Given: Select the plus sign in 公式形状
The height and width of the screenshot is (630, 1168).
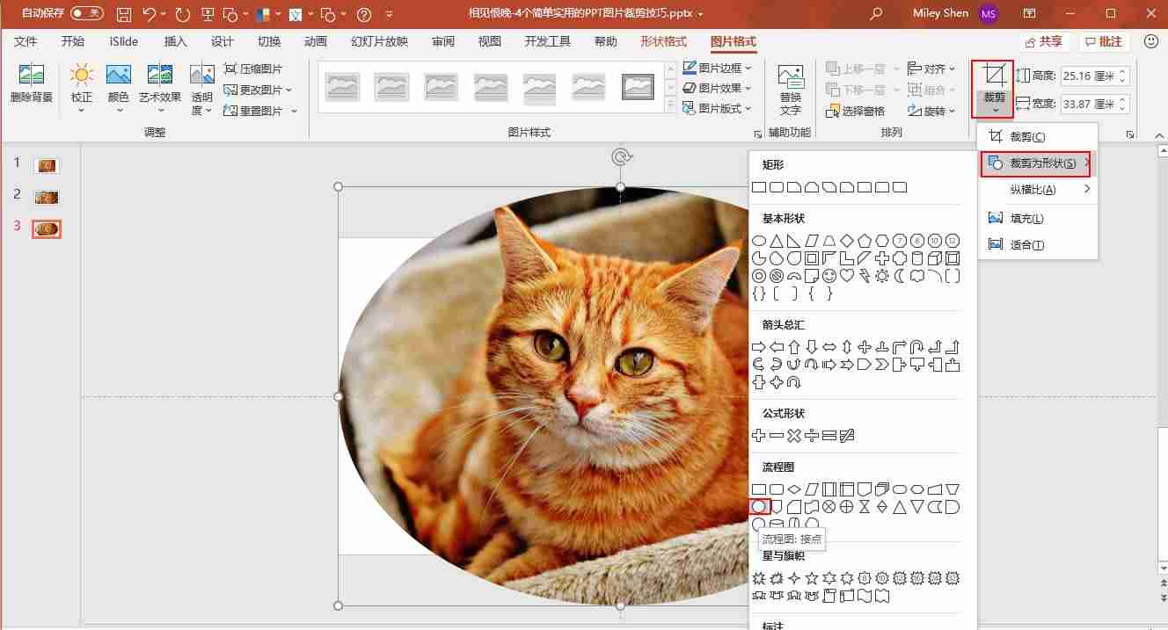Looking at the screenshot, I should tap(759, 436).
